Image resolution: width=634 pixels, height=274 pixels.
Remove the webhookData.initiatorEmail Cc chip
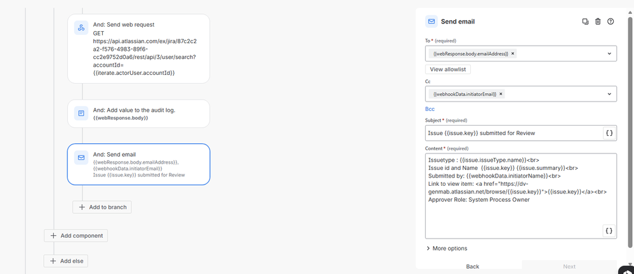point(501,94)
